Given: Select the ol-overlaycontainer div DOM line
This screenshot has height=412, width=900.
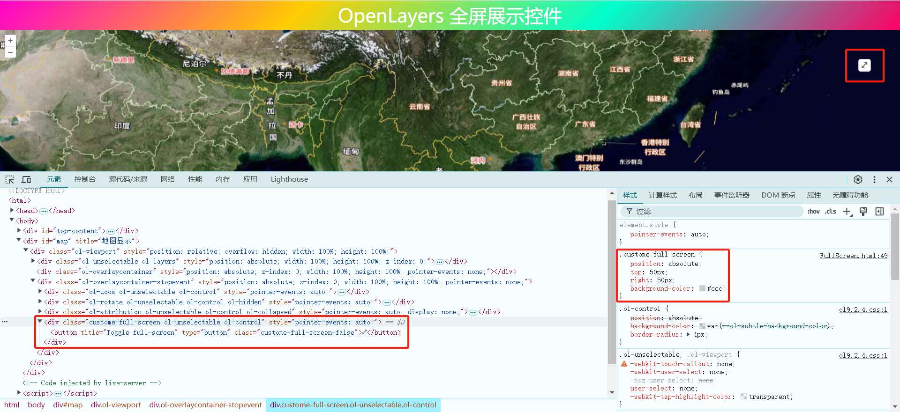Looking at the screenshot, I should [x=277, y=272].
